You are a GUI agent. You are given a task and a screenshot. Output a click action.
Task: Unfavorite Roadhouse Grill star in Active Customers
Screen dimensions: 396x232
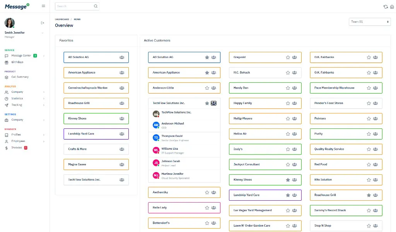coord(369,195)
